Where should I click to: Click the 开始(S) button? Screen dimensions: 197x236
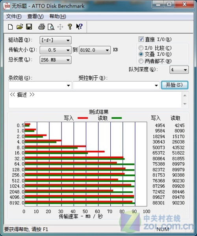click(175, 85)
